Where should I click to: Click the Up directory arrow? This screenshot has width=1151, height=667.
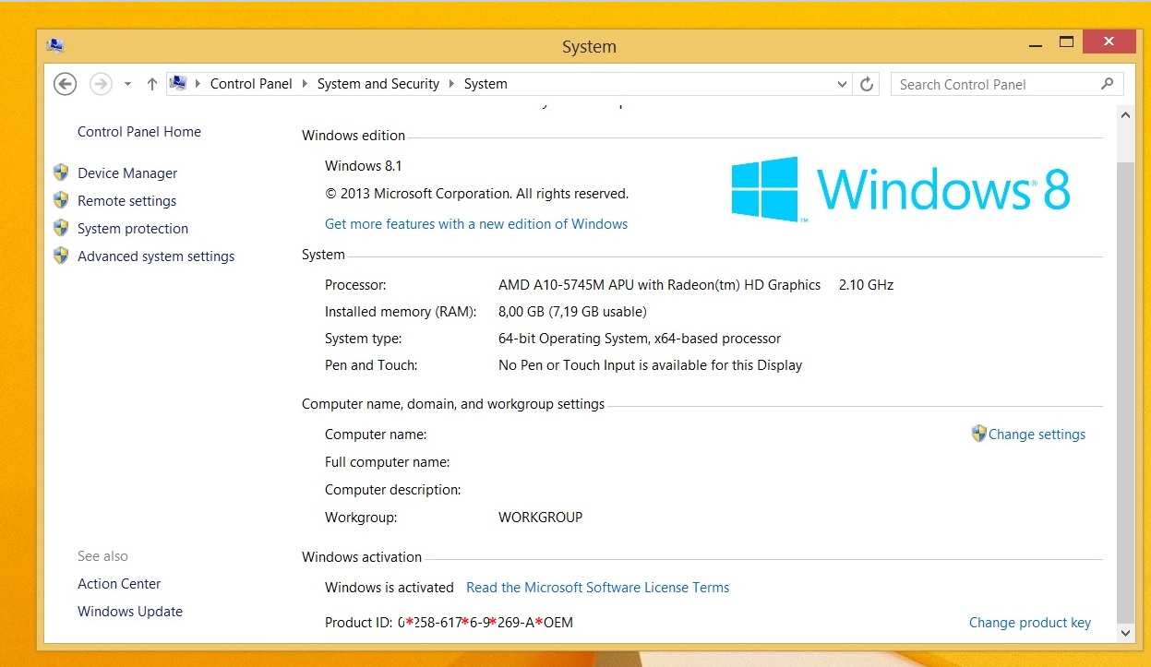[152, 84]
